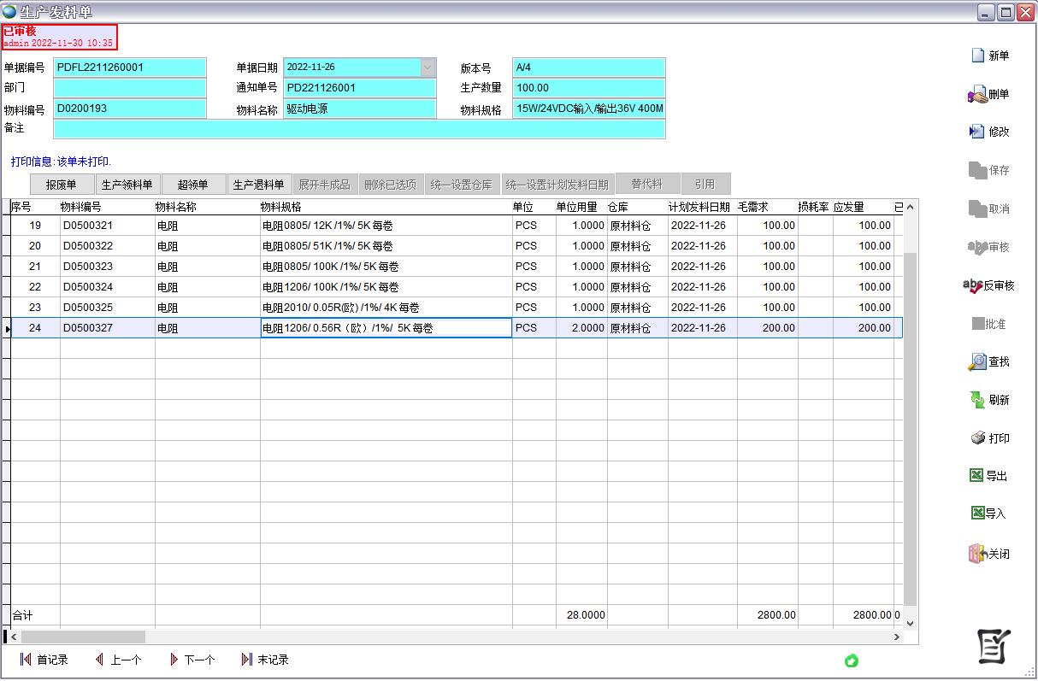Open the 生产领料单 tab button

tap(127, 185)
